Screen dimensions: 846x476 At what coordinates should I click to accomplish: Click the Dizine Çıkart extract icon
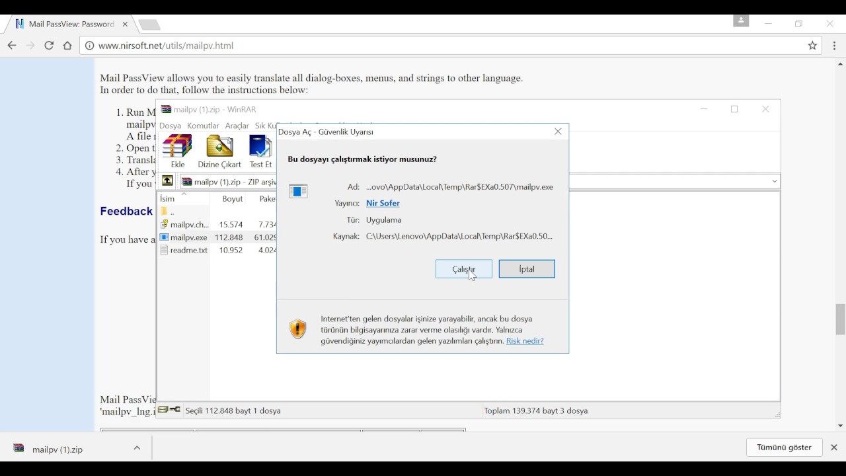tap(219, 151)
